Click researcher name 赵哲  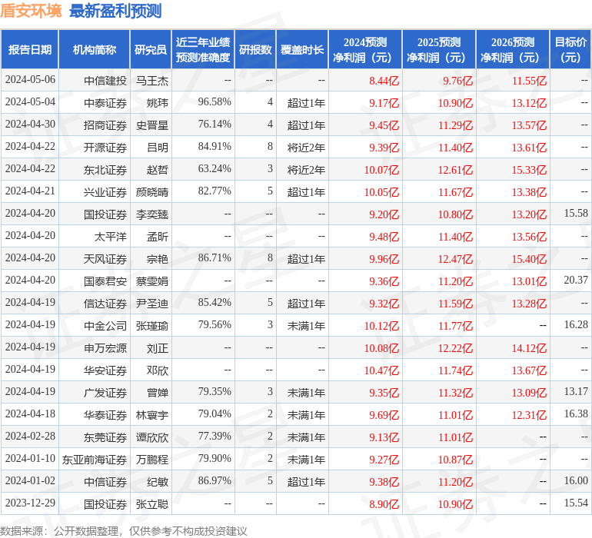click(158, 170)
